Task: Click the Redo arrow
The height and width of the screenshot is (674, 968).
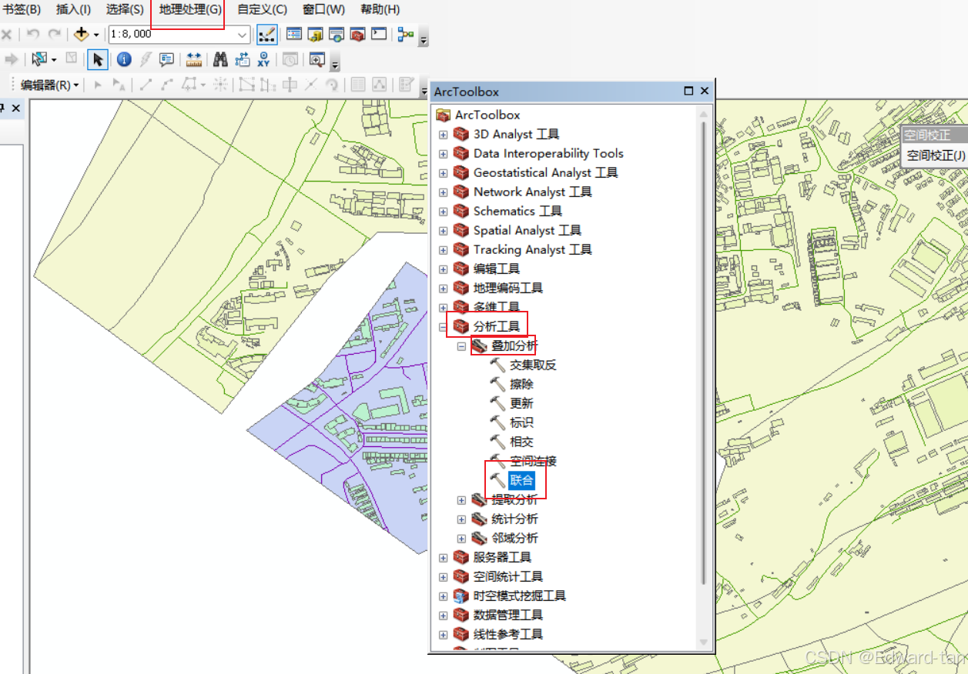Action: coord(54,34)
